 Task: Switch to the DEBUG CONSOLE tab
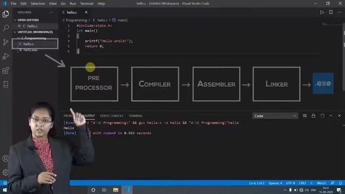point(112,116)
